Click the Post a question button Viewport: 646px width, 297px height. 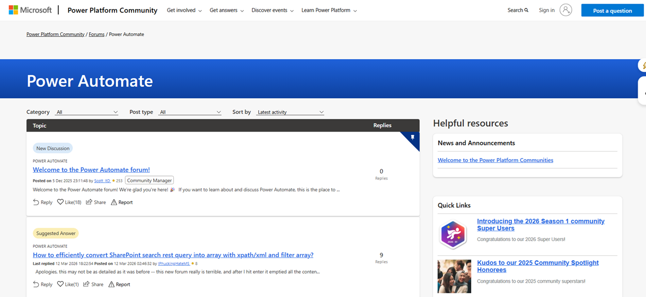coord(612,11)
